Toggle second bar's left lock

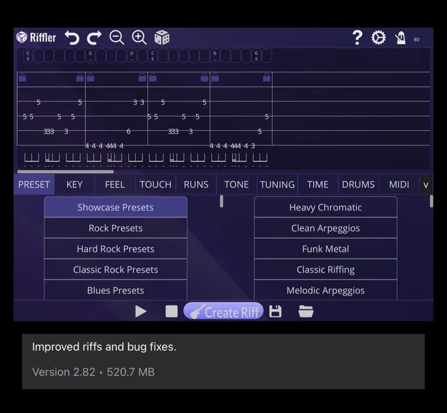[90, 78]
